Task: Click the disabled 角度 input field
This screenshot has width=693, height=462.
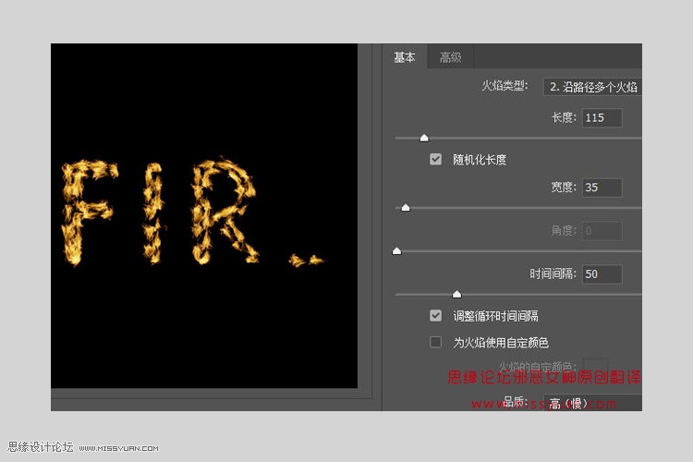Action: tap(602, 231)
